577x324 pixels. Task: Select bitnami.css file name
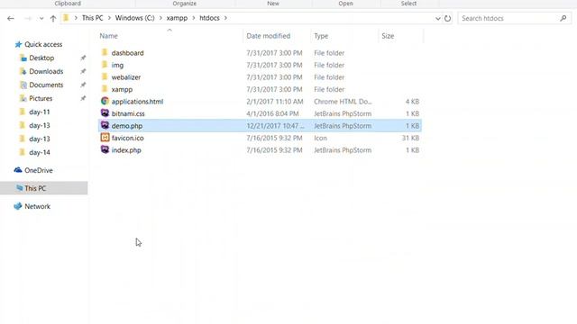pos(128,114)
